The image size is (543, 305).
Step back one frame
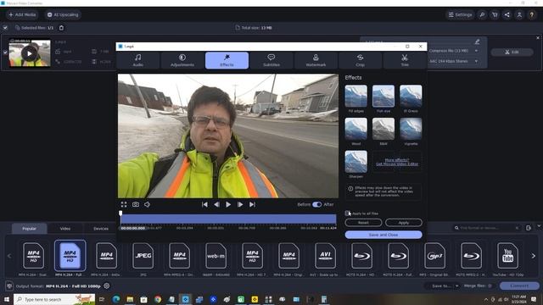click(216, 204)
